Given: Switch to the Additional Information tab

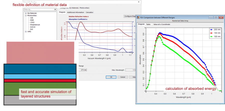Looking at the screenshot, I should click(75, 12).
